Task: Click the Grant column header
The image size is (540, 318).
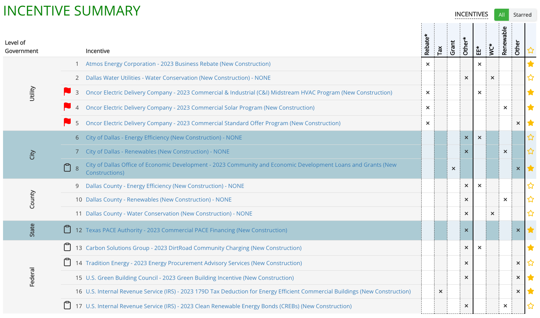Action: [453, 48]
